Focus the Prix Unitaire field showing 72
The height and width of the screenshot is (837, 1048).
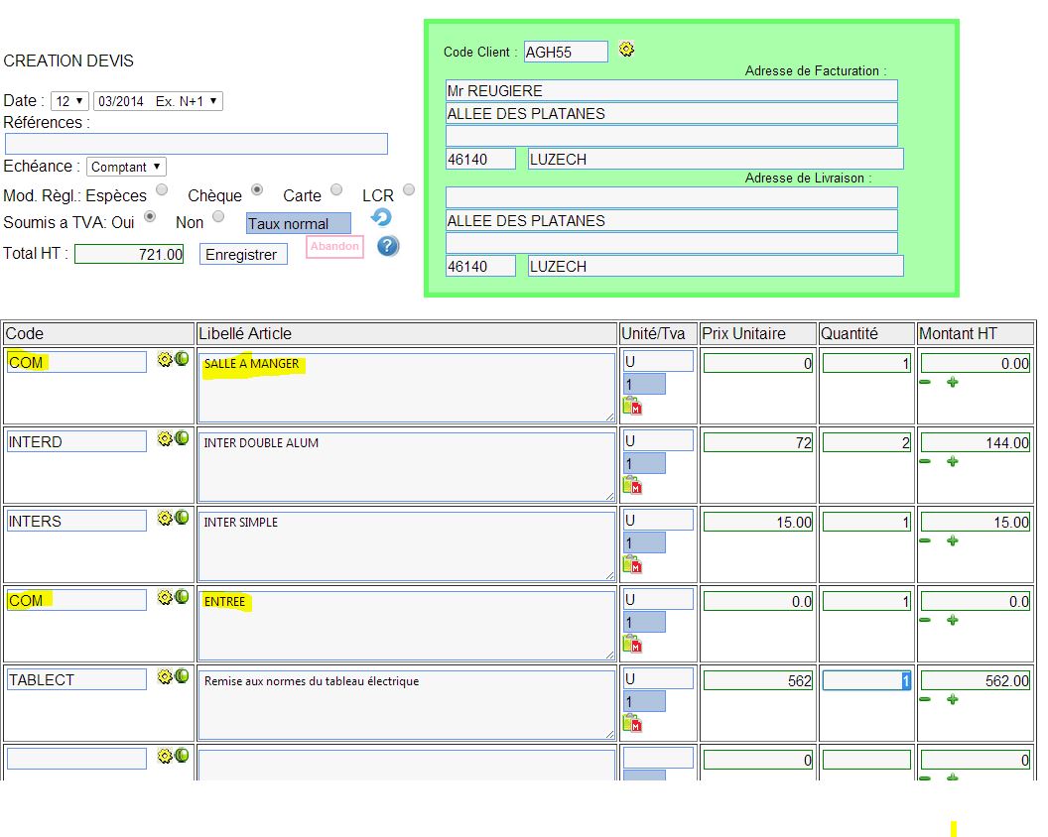tap(758, 442)
